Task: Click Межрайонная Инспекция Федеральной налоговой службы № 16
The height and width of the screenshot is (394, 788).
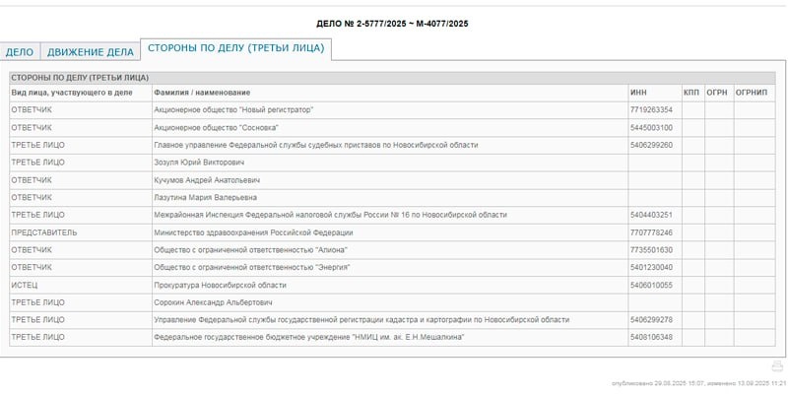Action: (x=331, y=215)
